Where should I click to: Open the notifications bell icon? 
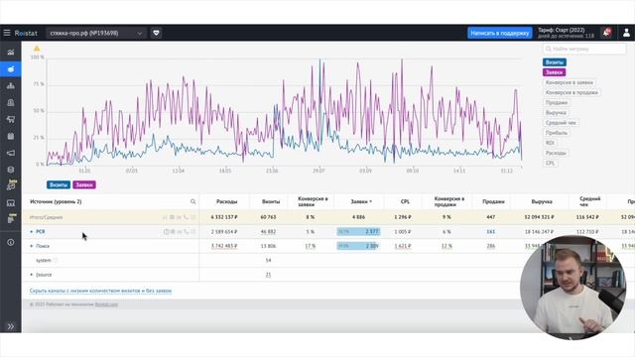pos(606,33)
